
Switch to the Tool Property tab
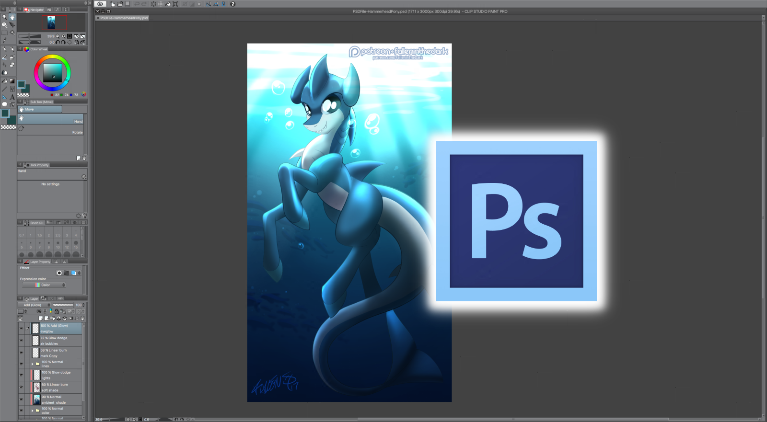point(37,165)
